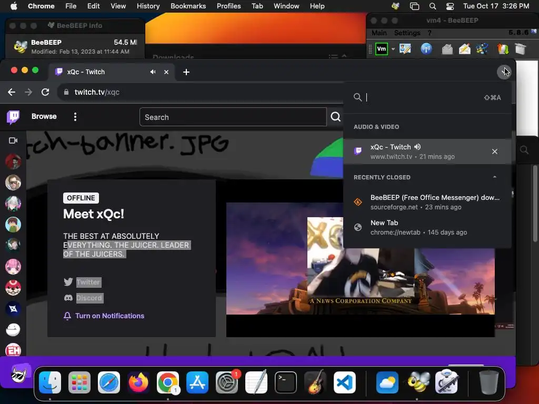This screenshot has width=539, height=404.
Task: Launch Firefox from the Dock
Action: click(138, 382)
